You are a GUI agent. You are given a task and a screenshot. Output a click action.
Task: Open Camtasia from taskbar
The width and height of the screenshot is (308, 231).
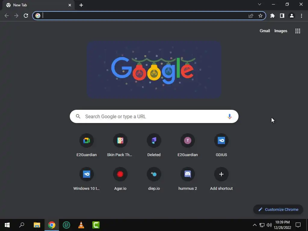(96, 225)
